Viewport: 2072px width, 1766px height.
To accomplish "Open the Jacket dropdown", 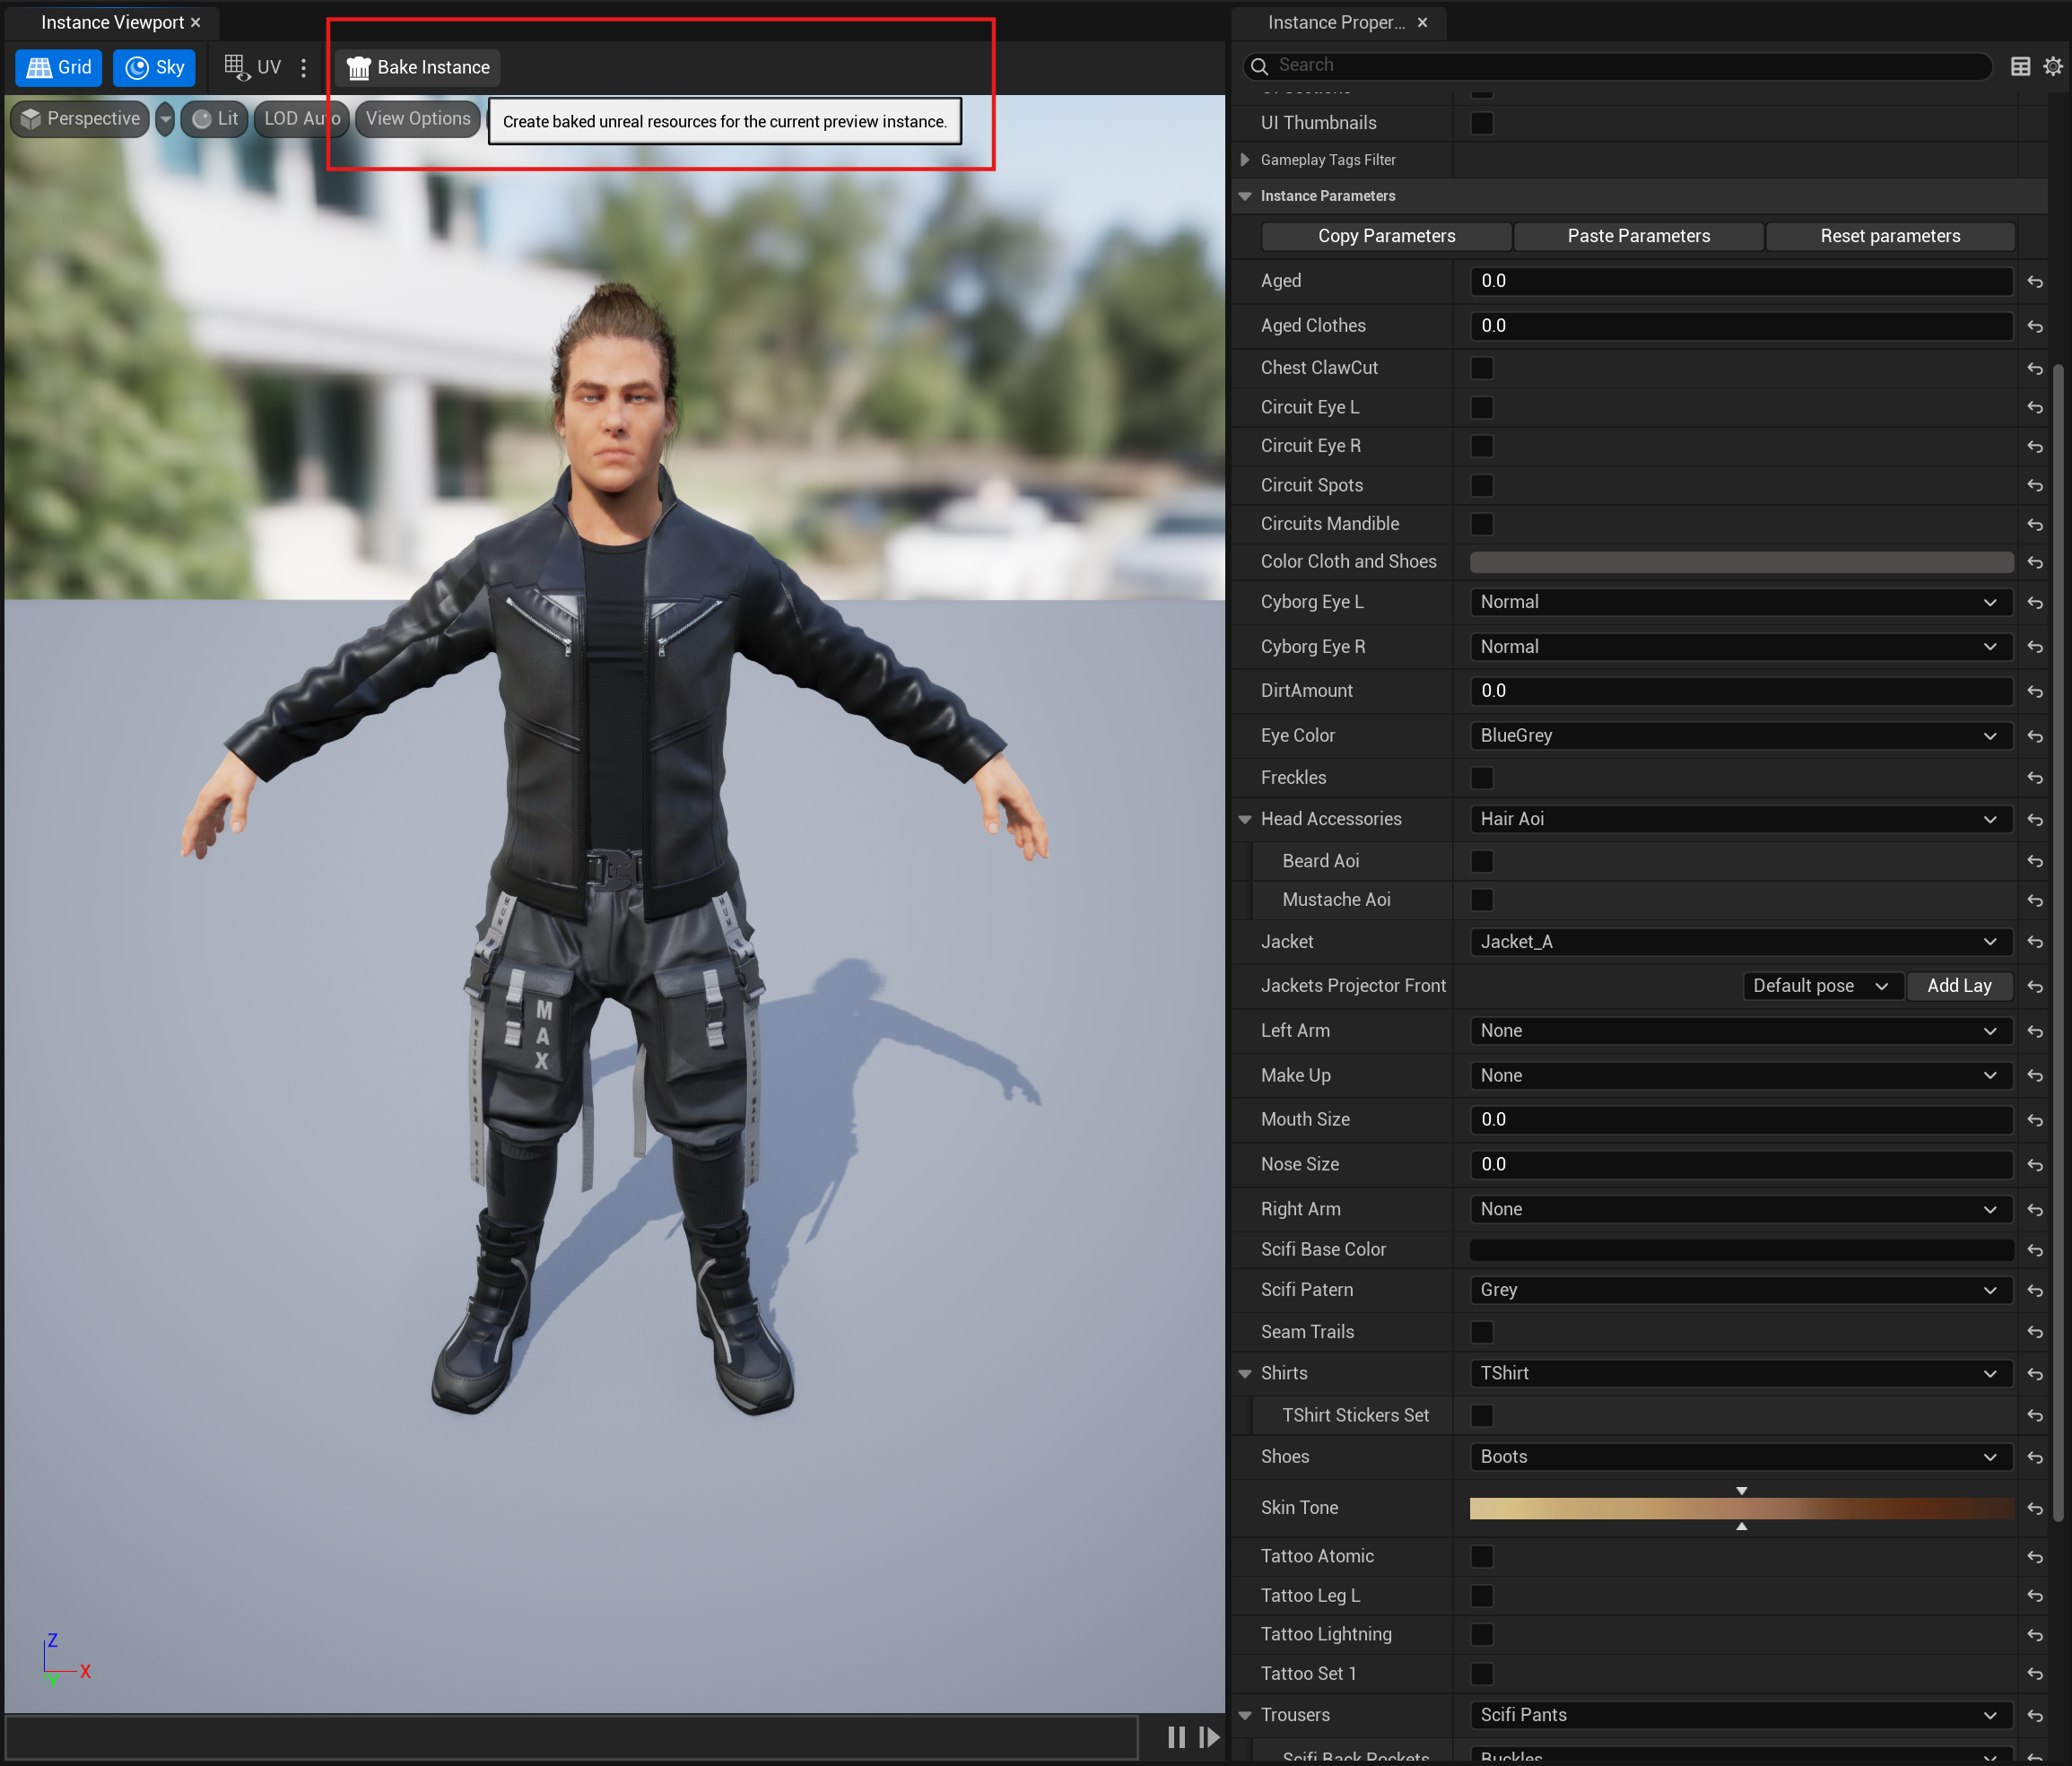I will coord(1741,942).
